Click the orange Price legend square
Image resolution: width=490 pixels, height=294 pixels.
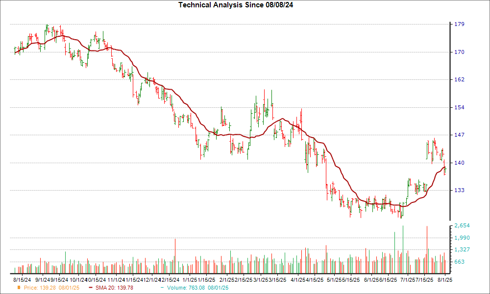(19, 288)
